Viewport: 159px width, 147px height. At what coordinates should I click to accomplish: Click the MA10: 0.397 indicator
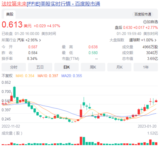48,76
